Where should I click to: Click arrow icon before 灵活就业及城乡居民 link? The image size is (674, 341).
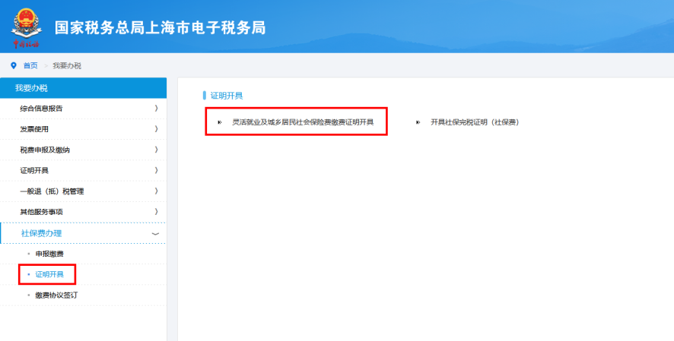(x=219, y=122)
